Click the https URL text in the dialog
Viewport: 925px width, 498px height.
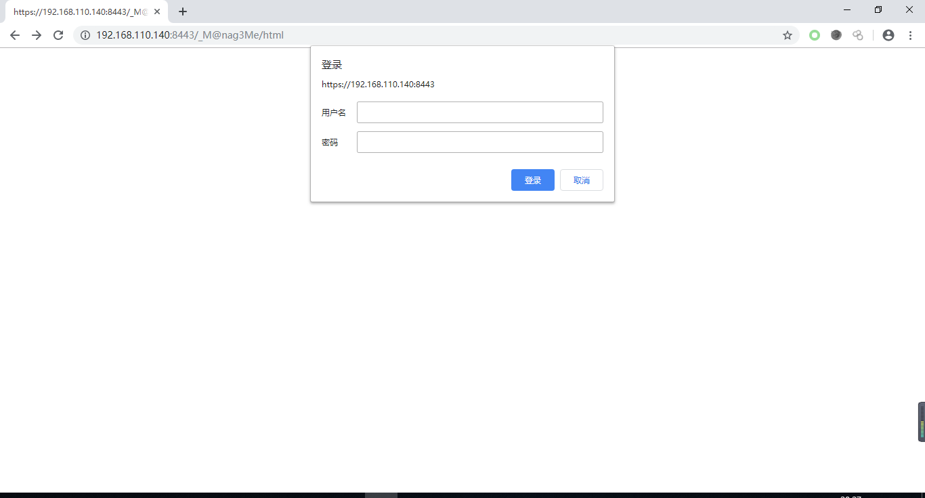[378, 85]
